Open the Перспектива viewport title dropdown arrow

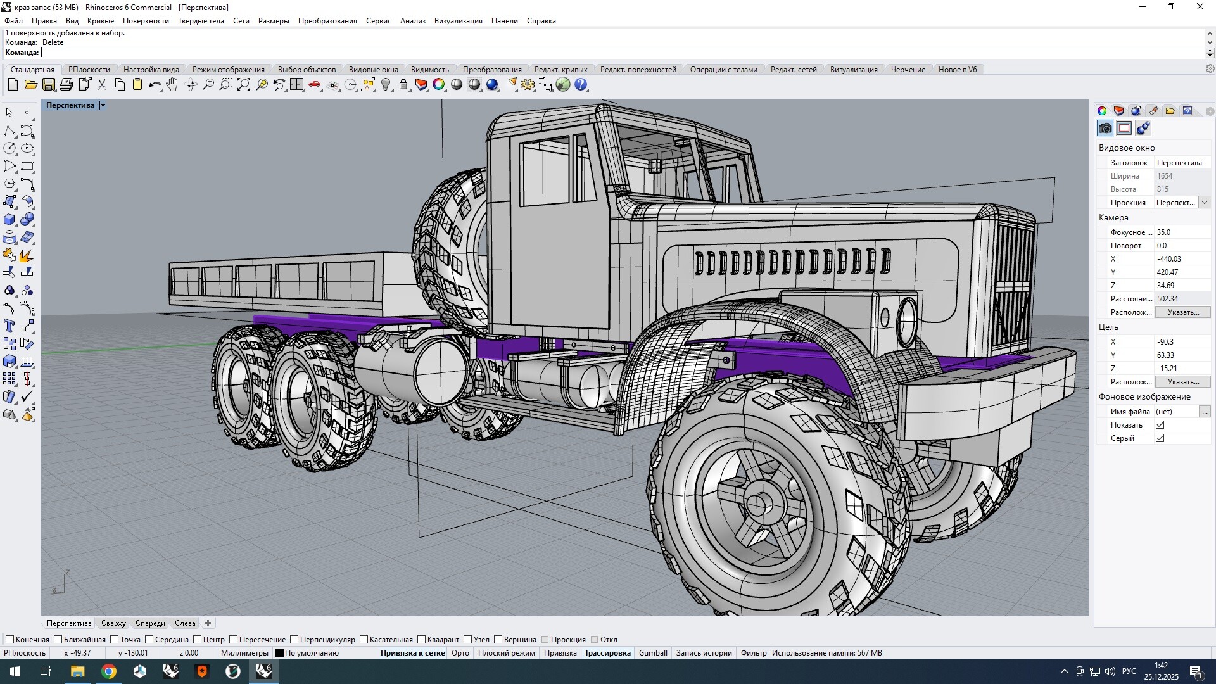coord(103,105)
